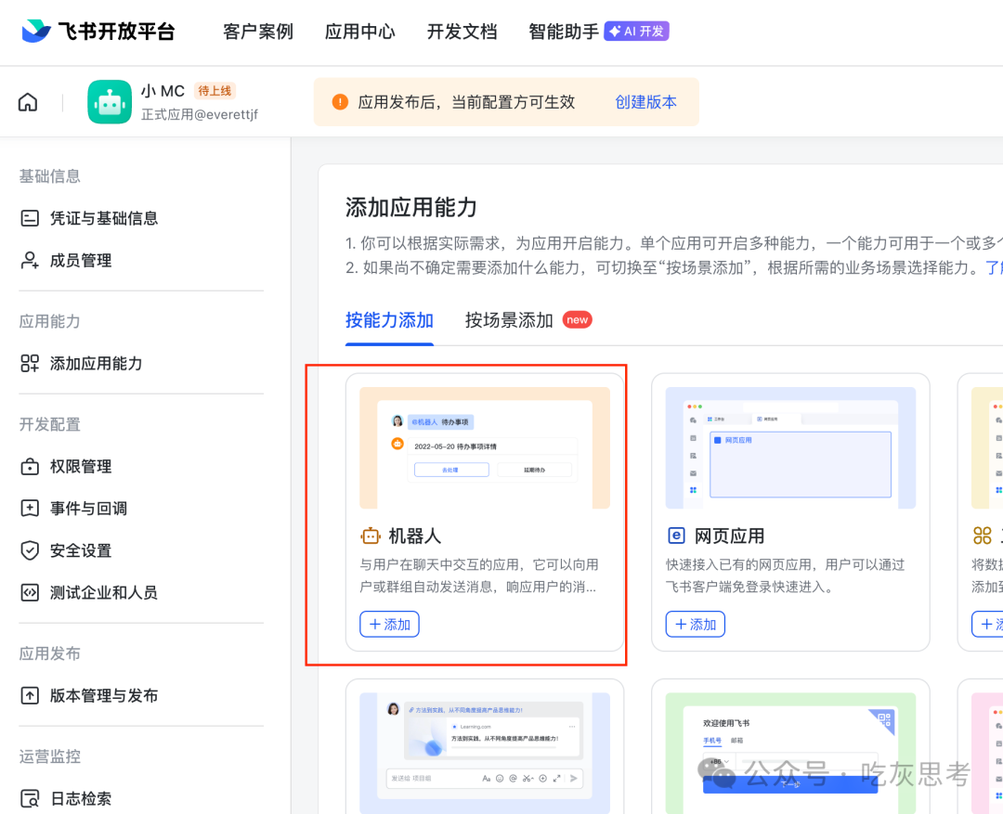Click the 待上线 status tag
Image resolution: width=1003 pixels, height=814 pixels.
pos(215,91)
